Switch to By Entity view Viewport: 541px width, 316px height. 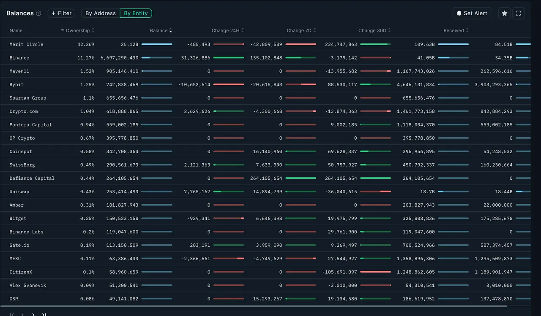(x=136, y=14)
